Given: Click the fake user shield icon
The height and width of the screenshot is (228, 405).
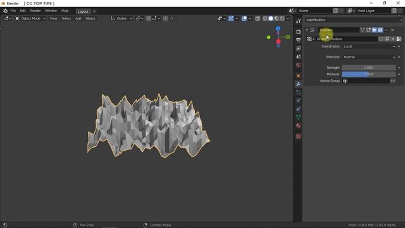Looking at the screenshot, I should tap(381, 39).
